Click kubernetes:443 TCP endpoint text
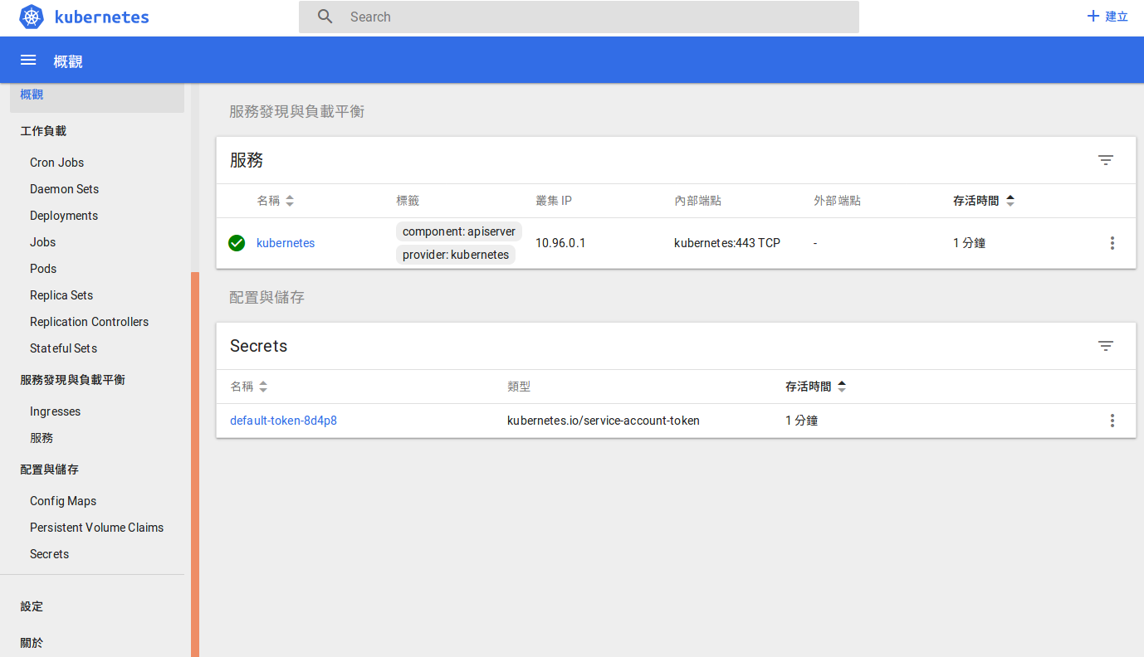This screenshot has width=1144, height=657. click(x=727, y=243)
